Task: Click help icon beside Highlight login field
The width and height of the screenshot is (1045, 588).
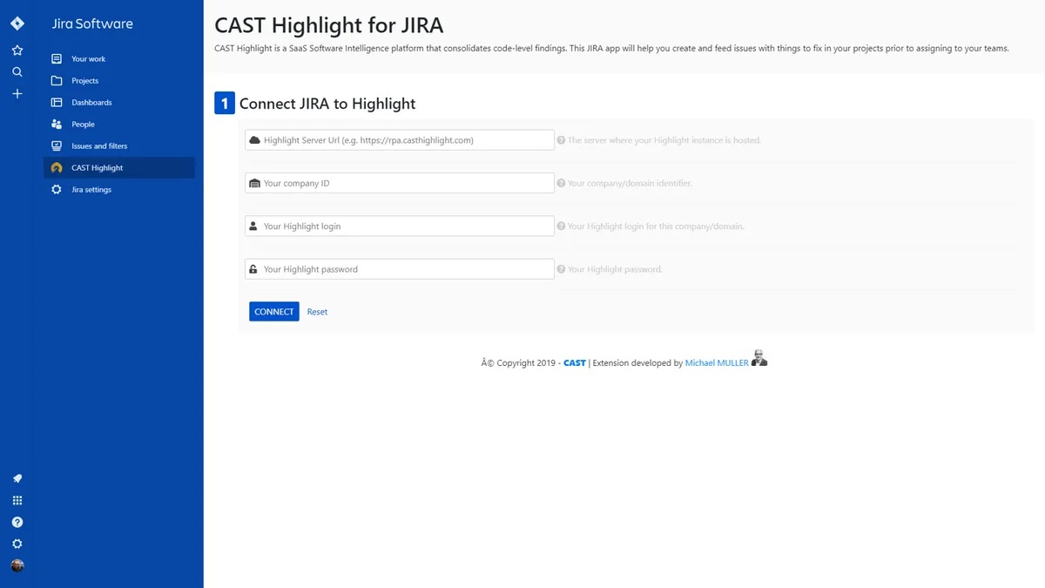Action: pyautogui.click(x=561, y=226)
